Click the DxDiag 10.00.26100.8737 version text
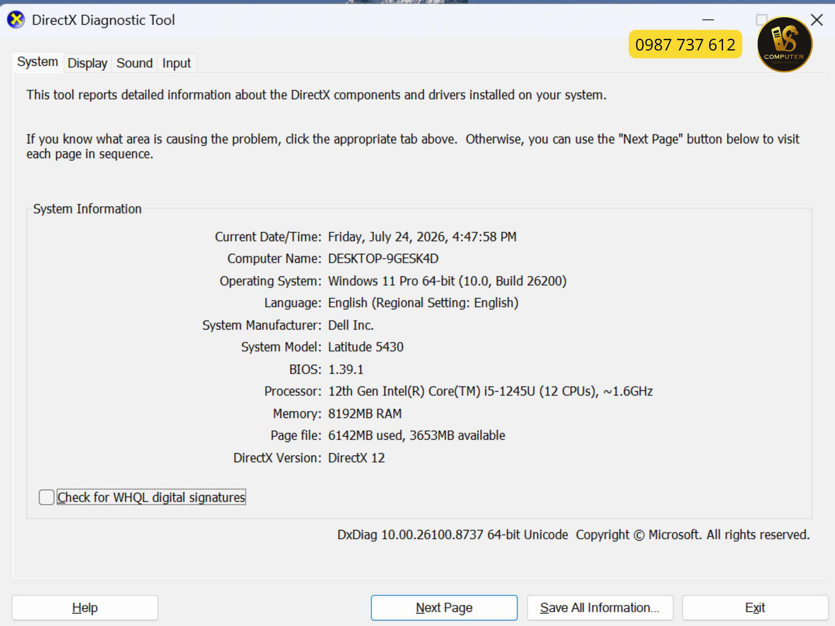 point(452,535)
